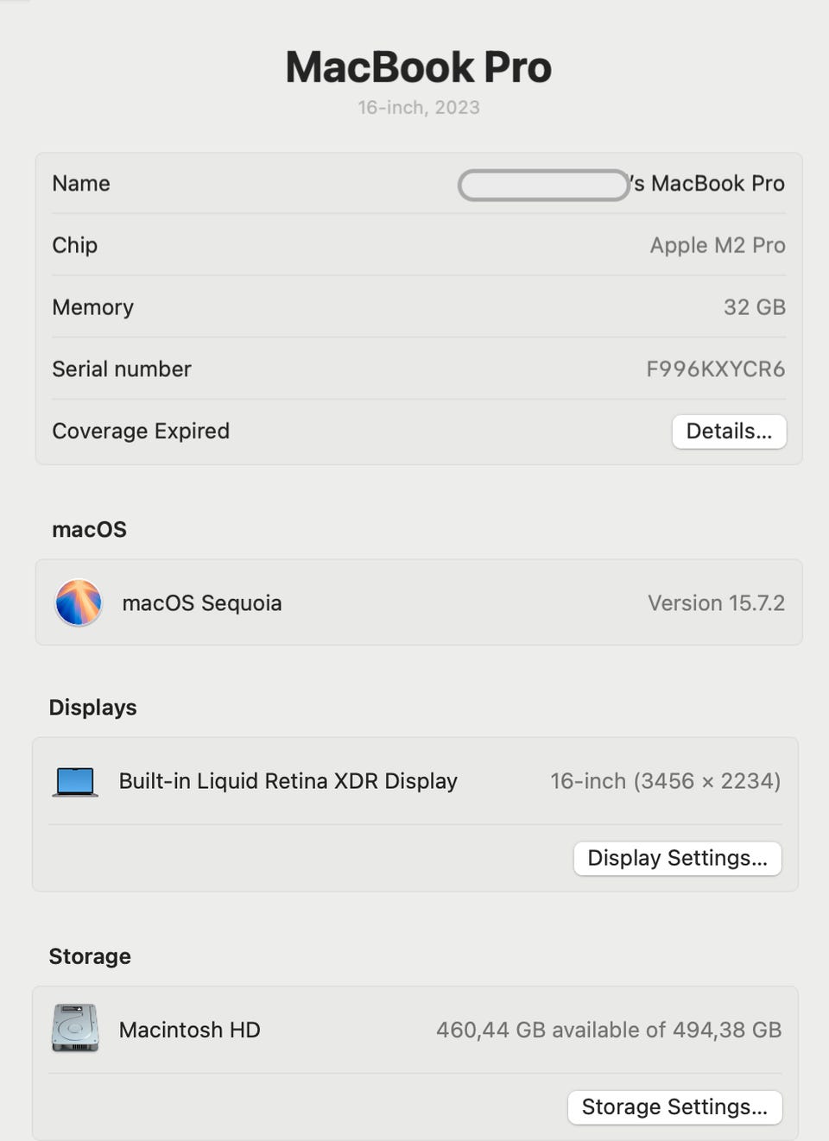Open coverage Details button
829x1141 pixels.
pos(729,432)
